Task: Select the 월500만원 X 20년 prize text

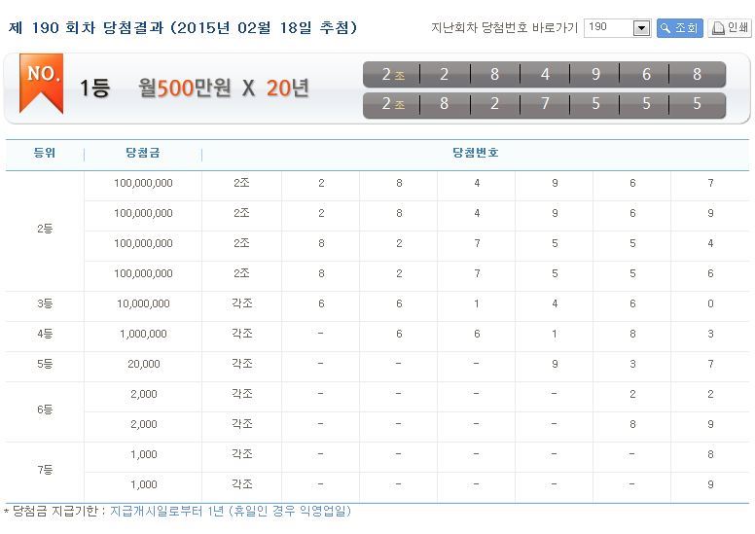Action: (x=224, y=89)
